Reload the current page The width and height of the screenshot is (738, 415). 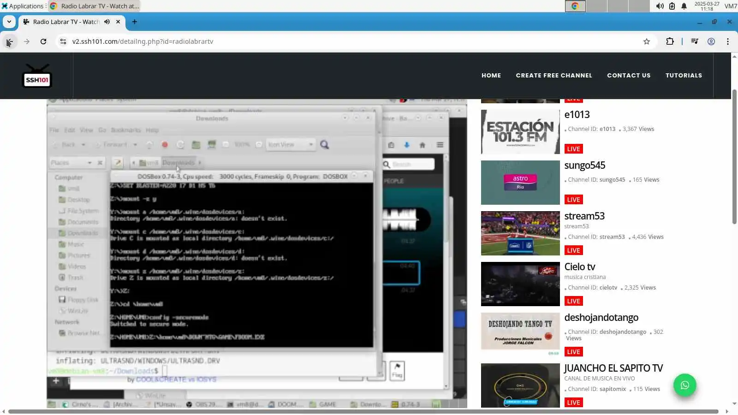pos(43,41)
